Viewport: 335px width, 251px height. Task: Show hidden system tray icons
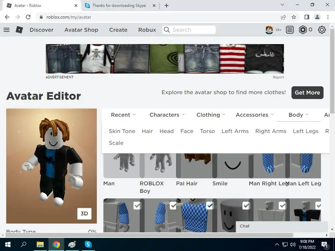(277, 244)
